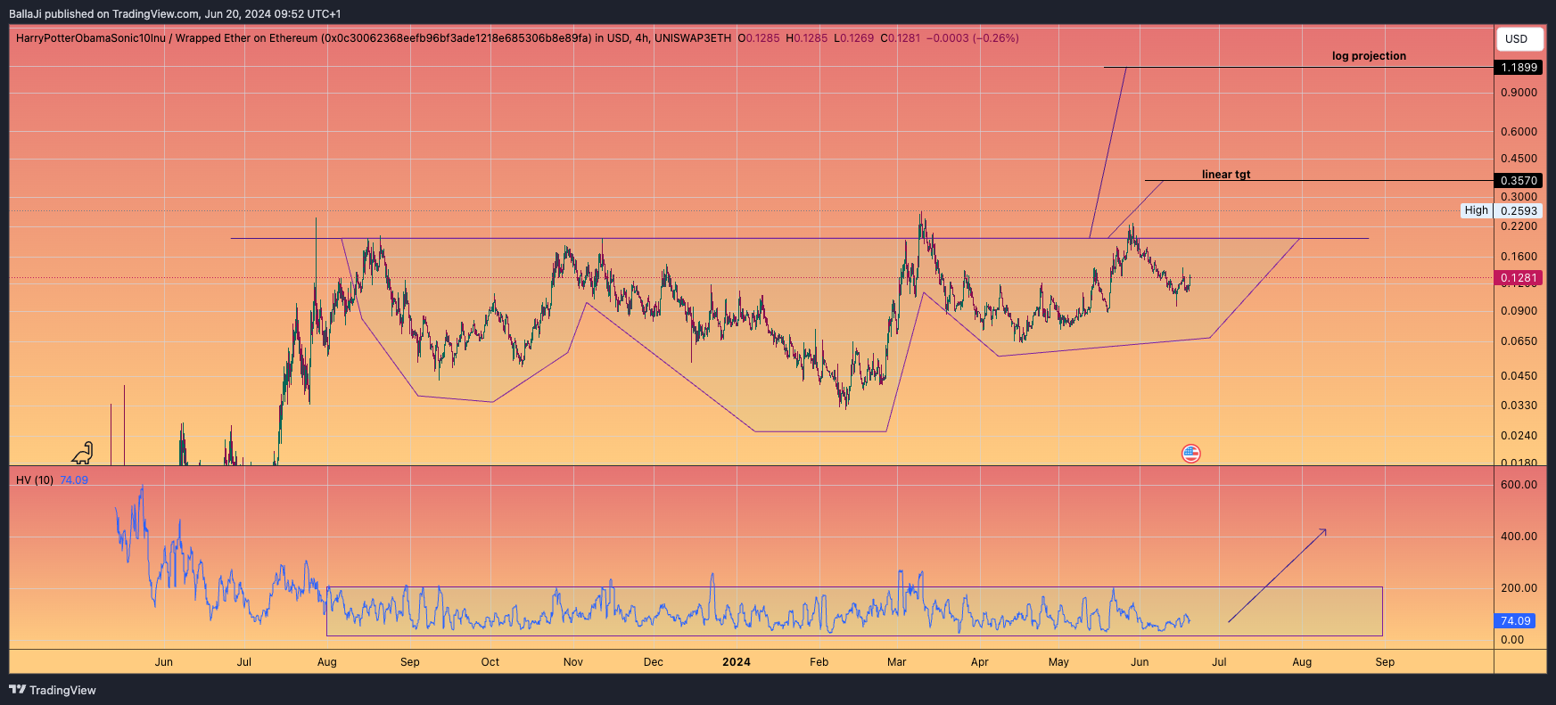This screenshot has height=705, width=1556.
Task: Click the 0.0900 price axis label
Action: (x=1519, y=311)
